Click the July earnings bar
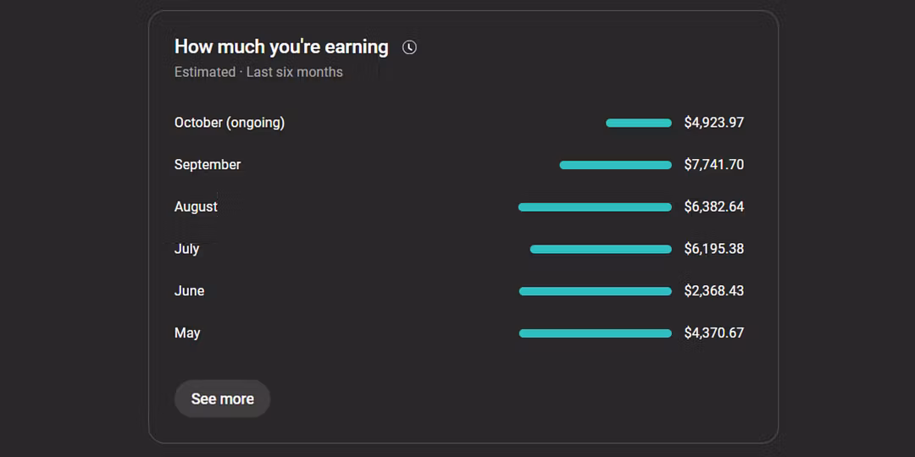The image size is (915, 457). 601,249
